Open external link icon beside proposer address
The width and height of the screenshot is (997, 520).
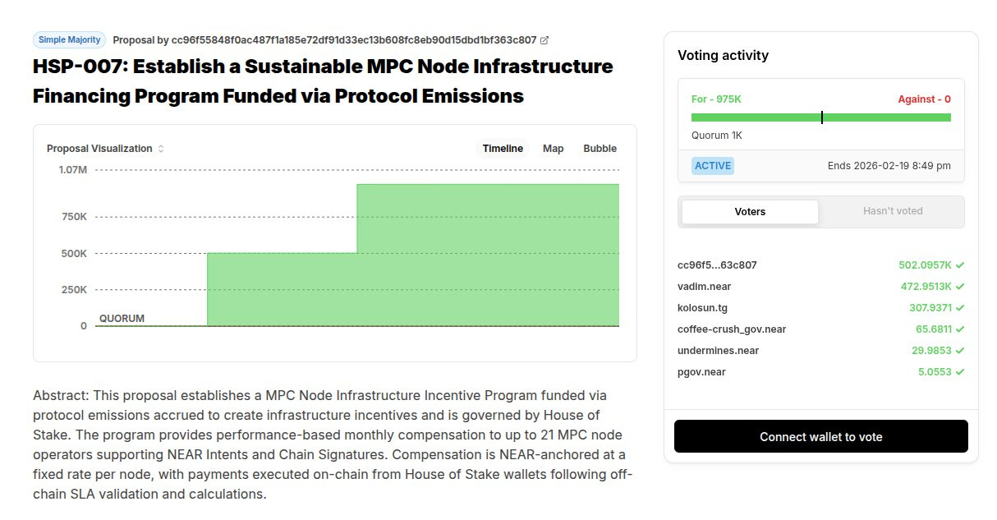coord(544,39)
